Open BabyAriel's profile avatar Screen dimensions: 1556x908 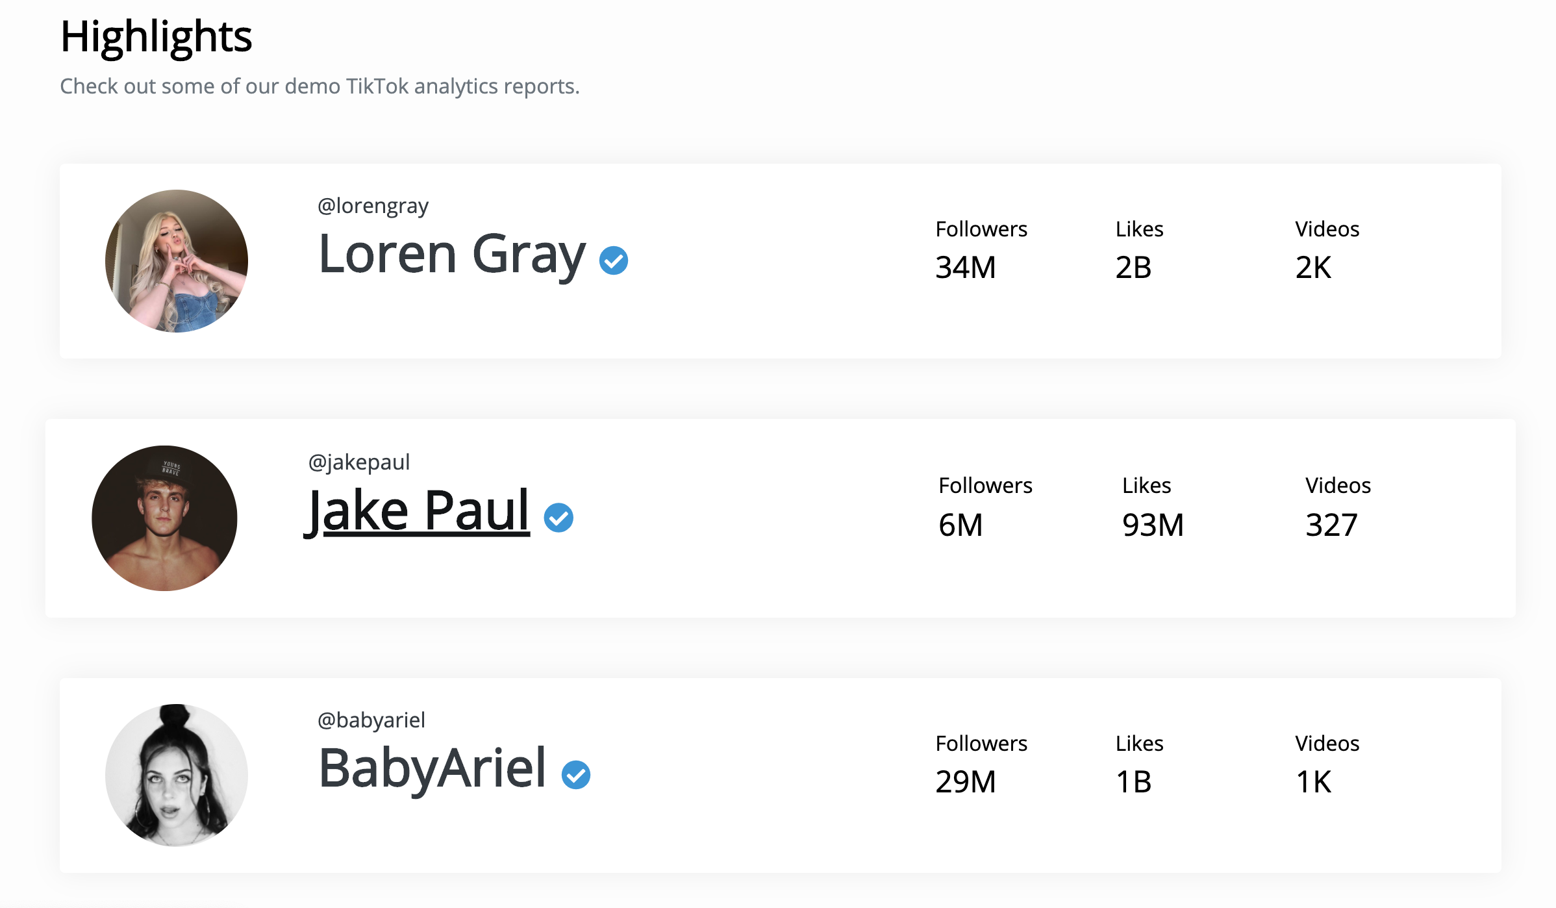[x=177, y=775]
